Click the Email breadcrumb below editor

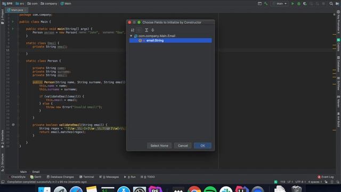pos(36,172)
